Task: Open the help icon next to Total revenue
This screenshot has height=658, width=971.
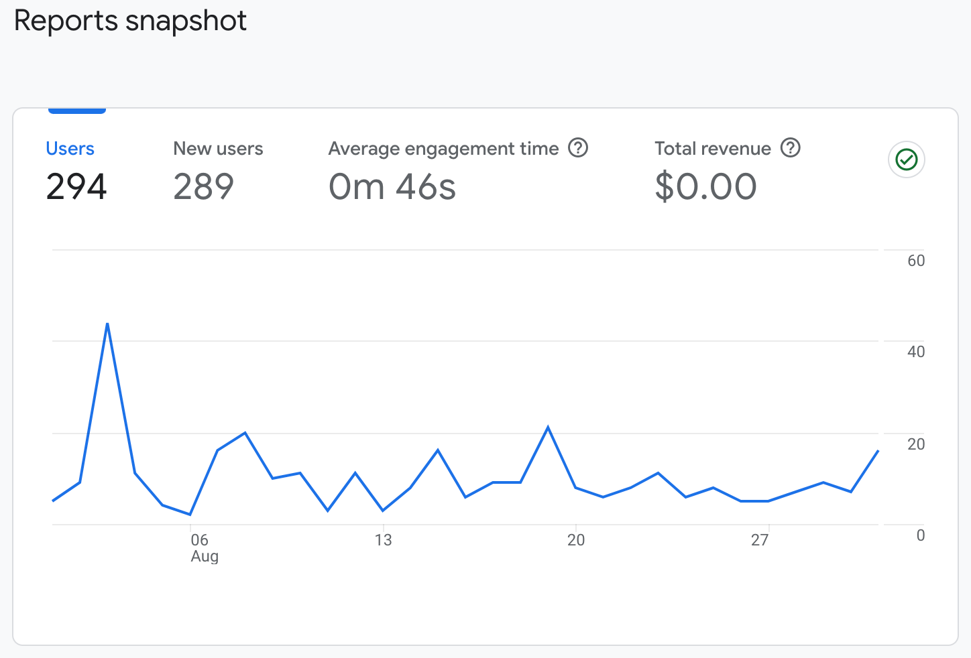Action: (791, 147)
